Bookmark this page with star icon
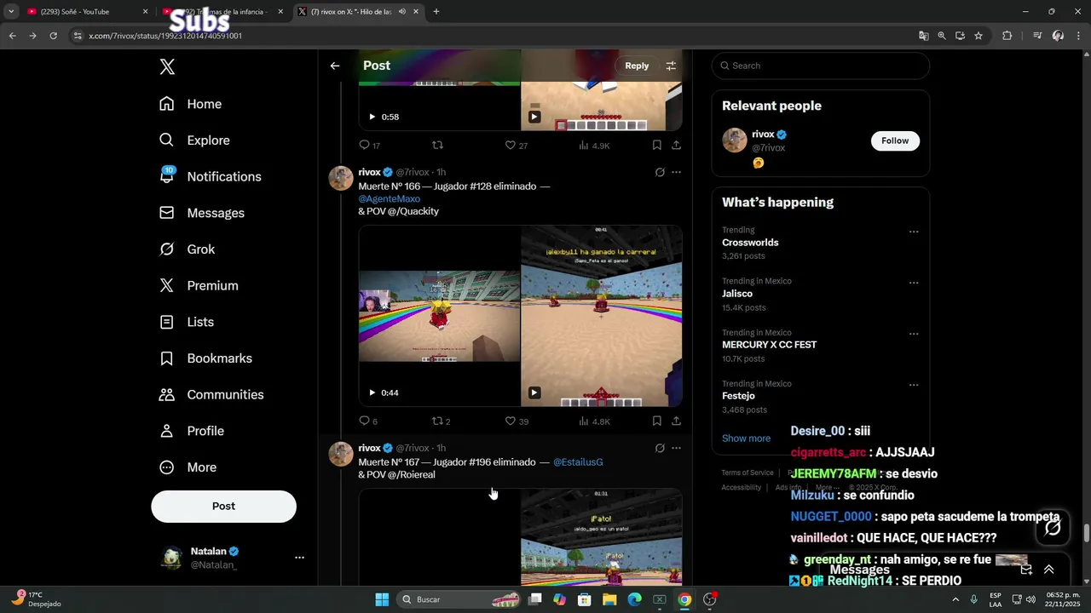This screenshot has height=613, width=1091. (978, 36)
